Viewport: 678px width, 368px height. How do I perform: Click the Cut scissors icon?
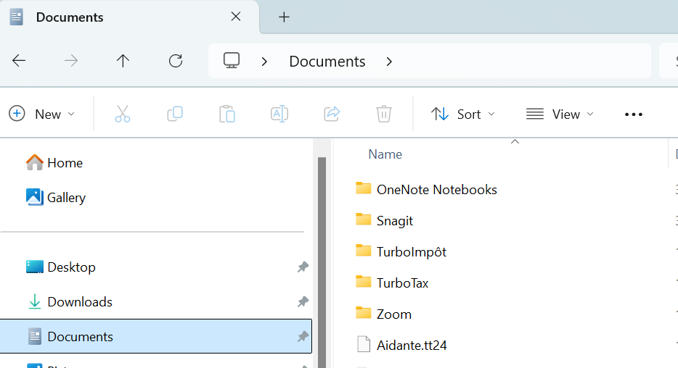click(x=122, y=114)
